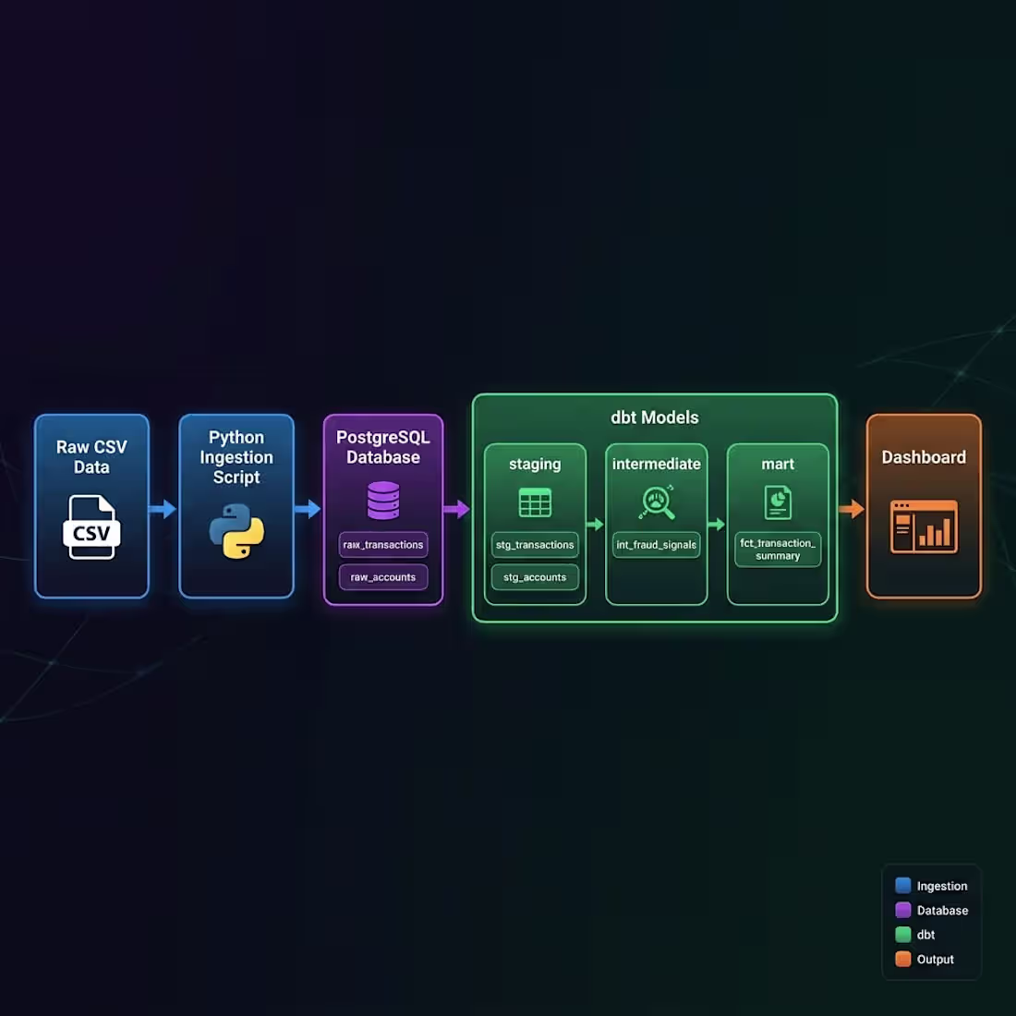Screen dimensions: 1016x1016
Task: Click the 'Python Ingestion Script' title
Action: [236, 457]
